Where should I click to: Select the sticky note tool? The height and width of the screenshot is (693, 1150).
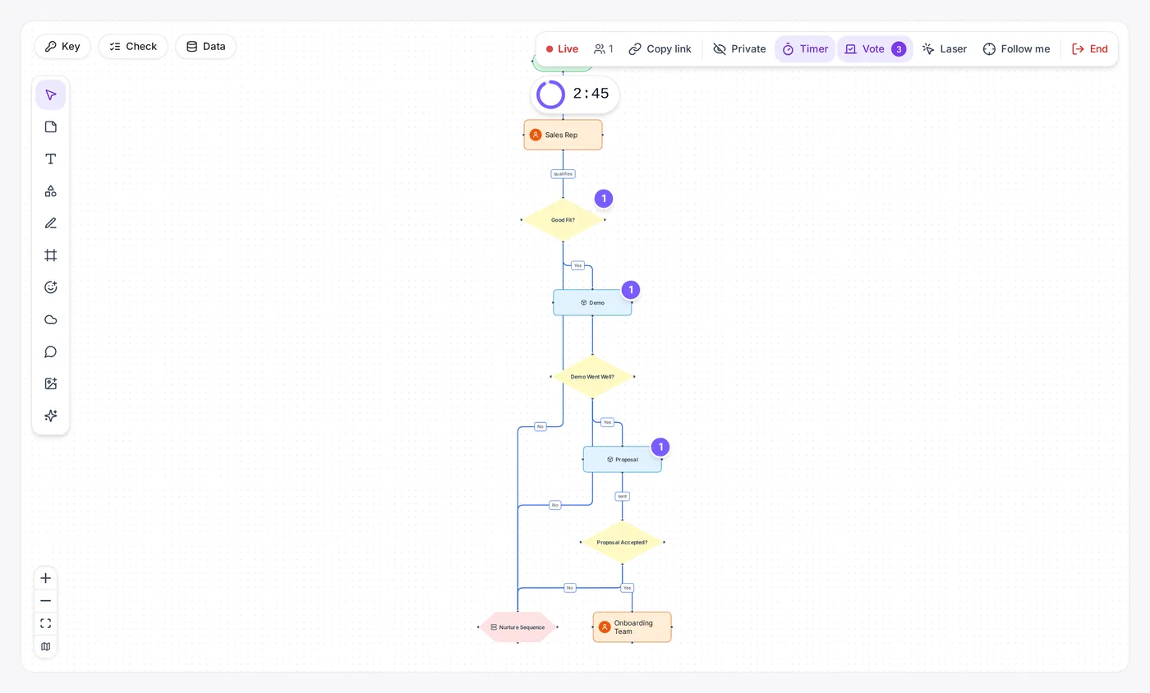pyautogui.click(x=51, y=127)
